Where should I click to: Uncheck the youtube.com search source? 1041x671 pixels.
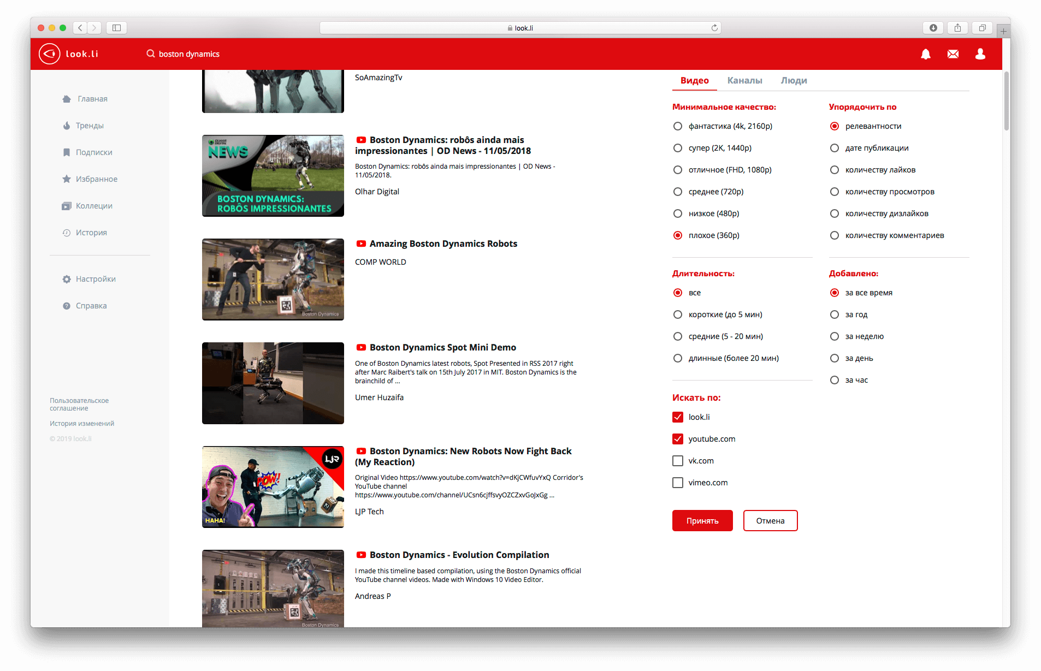point(677,438)
